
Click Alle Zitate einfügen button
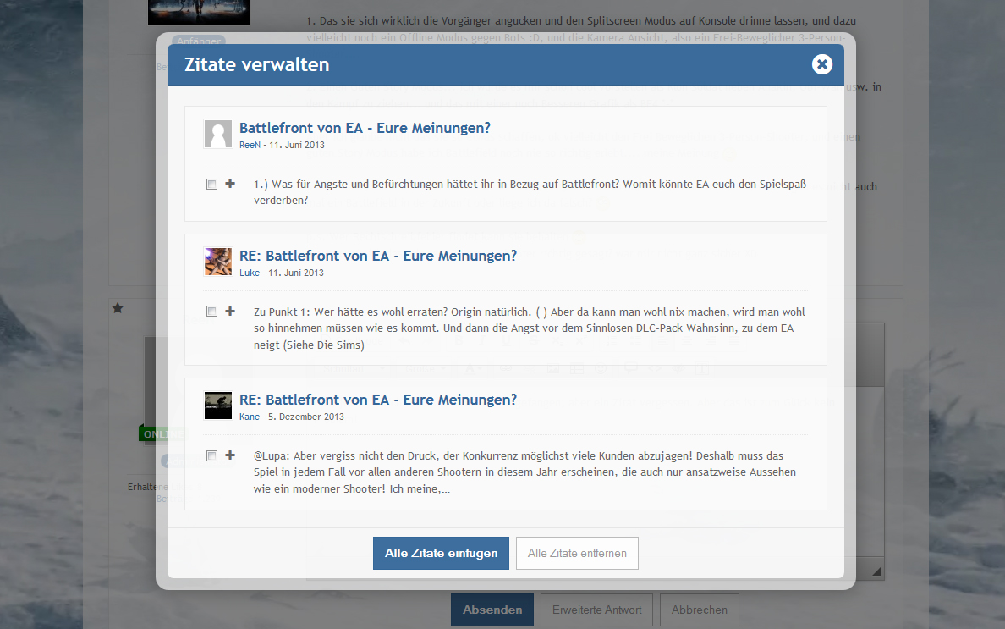(x=441, y=553)
